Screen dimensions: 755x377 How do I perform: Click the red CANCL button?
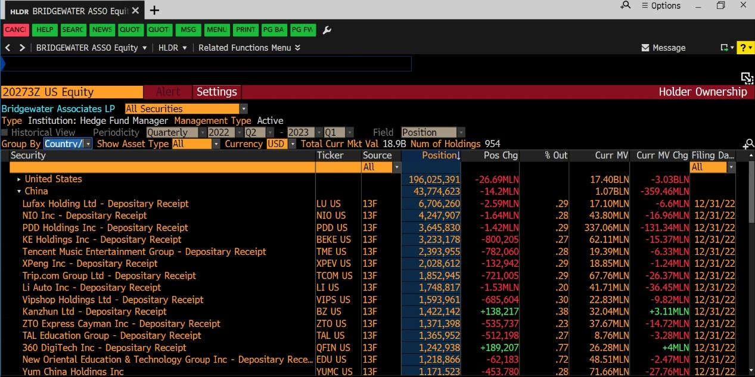15,30
